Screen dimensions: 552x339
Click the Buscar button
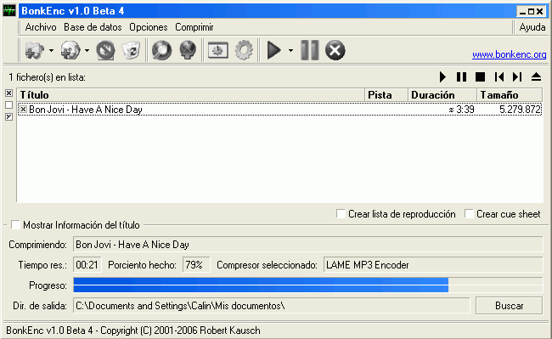(x=509, y=306)
